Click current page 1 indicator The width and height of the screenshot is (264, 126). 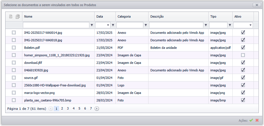(56, 109)
